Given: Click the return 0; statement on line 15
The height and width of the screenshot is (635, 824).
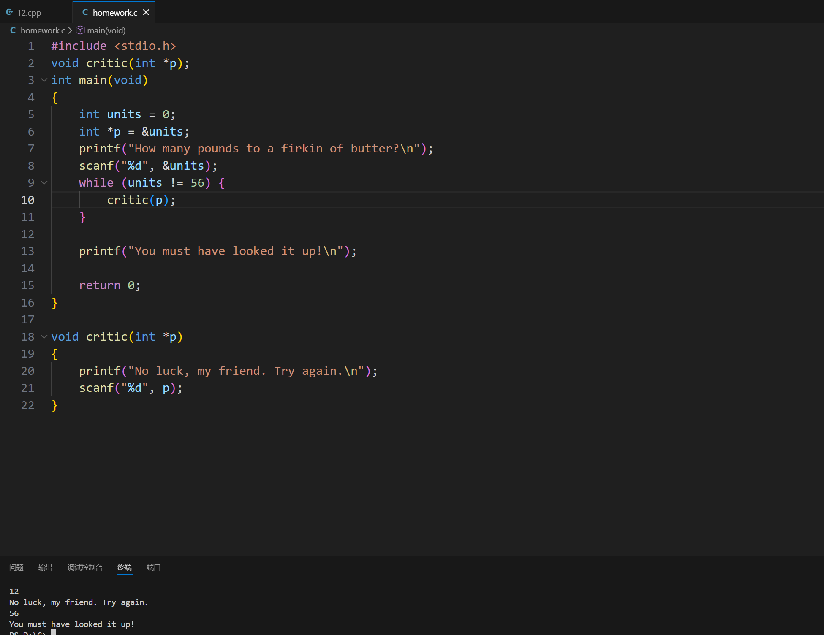Looking at the screenshot, I should pos(109,286).
